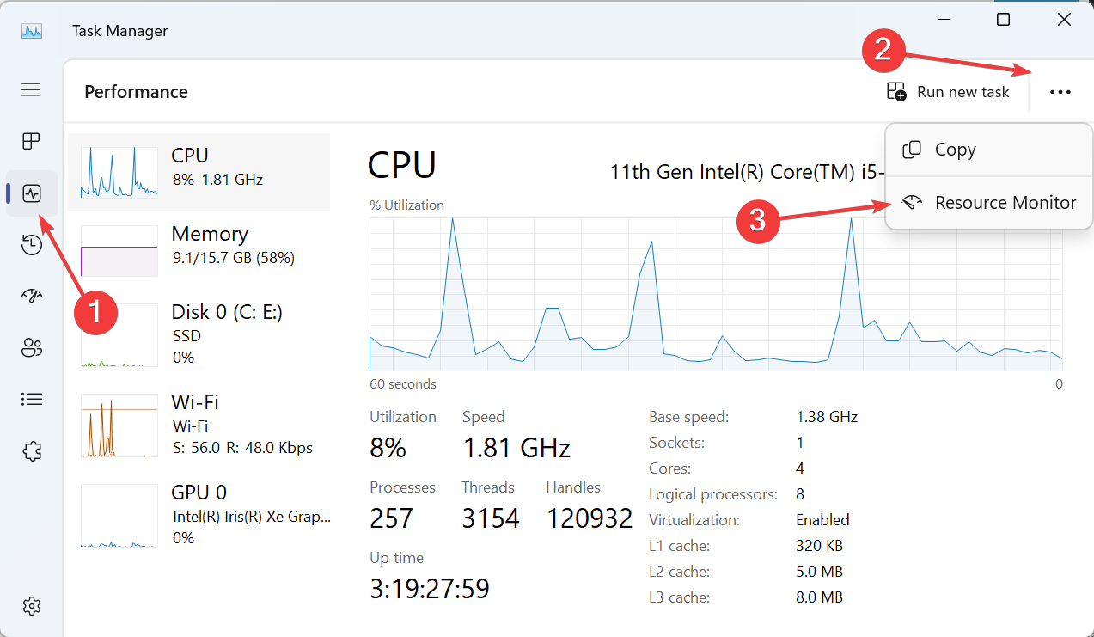Open Task Manager settings gear
Image resolution: width=1094 pixels, height=637 pixels.
tap(31, 606)
